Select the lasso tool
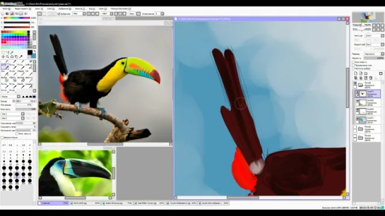 pos(7,52)
